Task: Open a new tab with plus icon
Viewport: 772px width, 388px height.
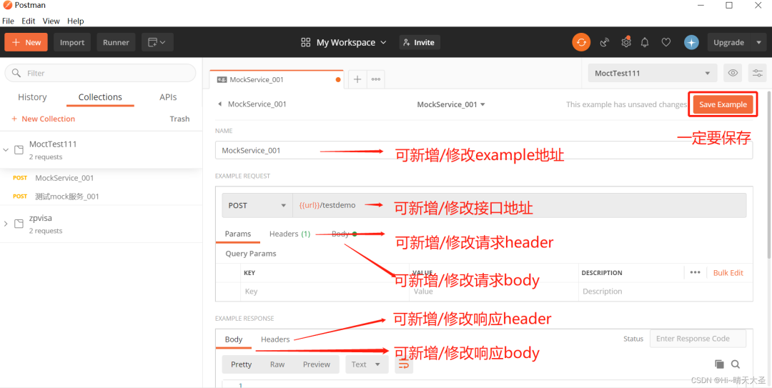Action: pyautogui.click(x=357, y=79)
